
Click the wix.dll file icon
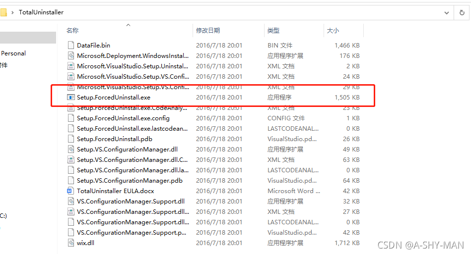click(x=71, y=243)
